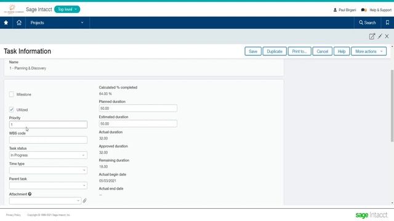
Task: Uncheck the Utilized checkbox
Action: [x=12, y=109]
